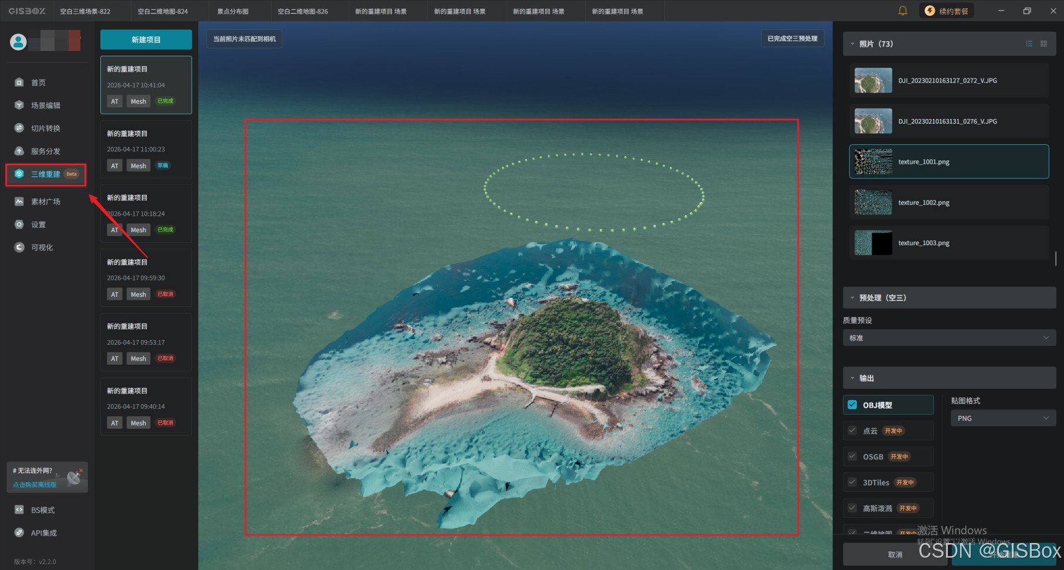
Task: Click 续约套餐 renew plan button
Action: click(946, 11)
